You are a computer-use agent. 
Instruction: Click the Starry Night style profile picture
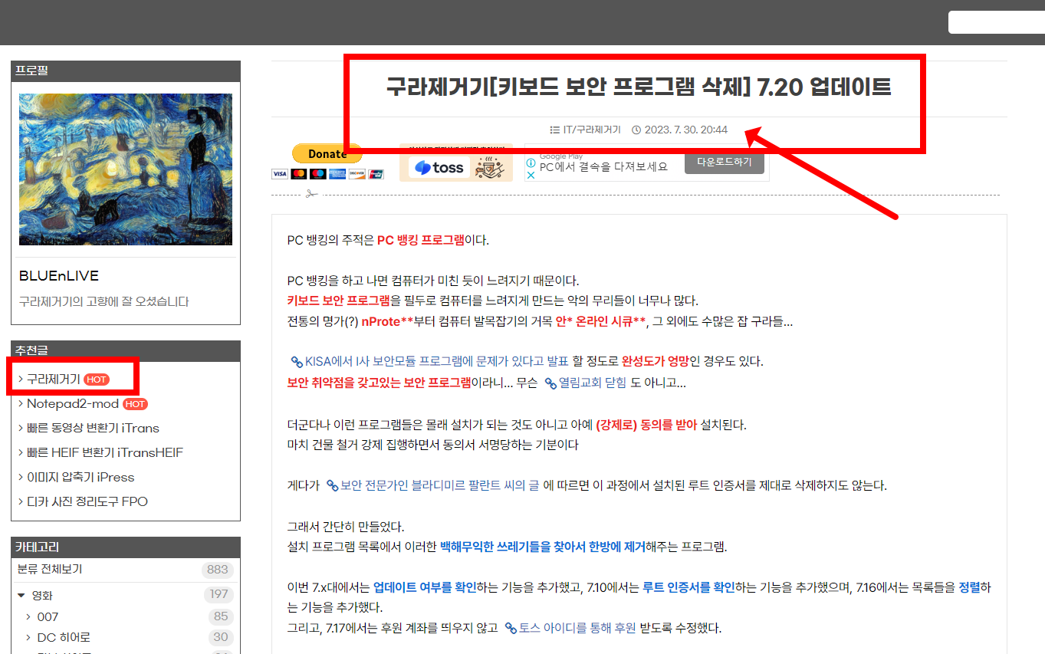point(126,169)
